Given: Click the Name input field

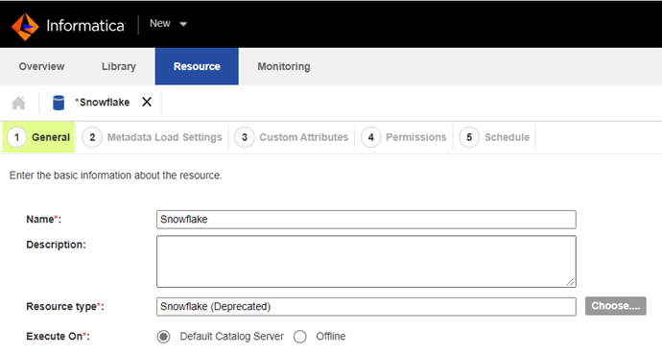Looking at the screenshot, I should (366, 220).
